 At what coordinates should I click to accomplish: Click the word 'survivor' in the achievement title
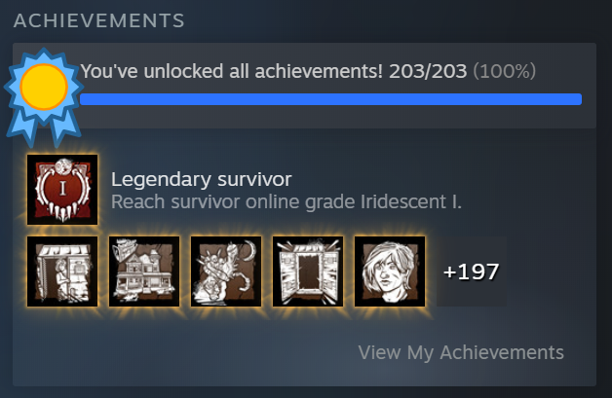click(254, 179)
